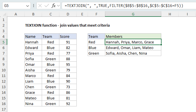Select the cell containing 'Hannah'
196x112 pixels.
[33, 42]
